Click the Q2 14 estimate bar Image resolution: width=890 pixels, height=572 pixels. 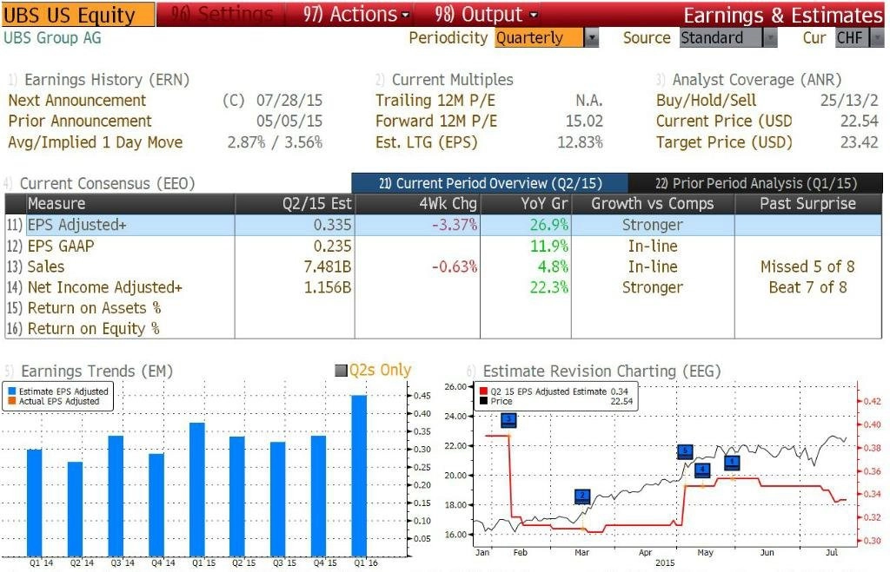tap(76, 510)
